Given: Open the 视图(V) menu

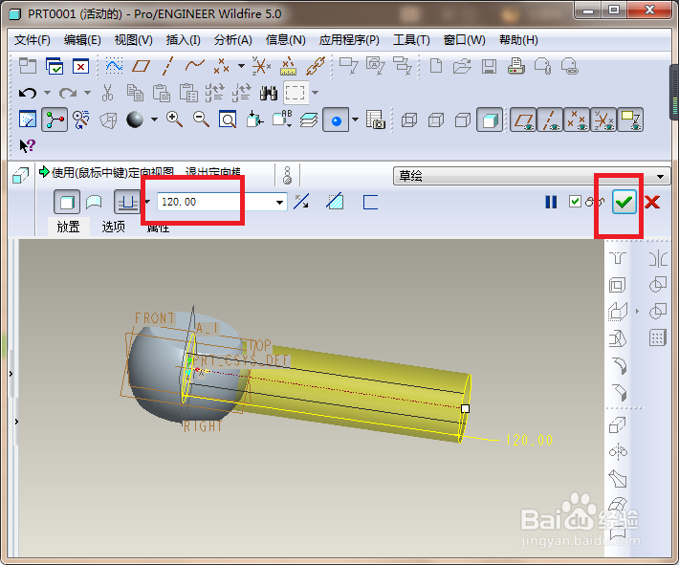Looking at the screenshot, I should pos(133,40).
